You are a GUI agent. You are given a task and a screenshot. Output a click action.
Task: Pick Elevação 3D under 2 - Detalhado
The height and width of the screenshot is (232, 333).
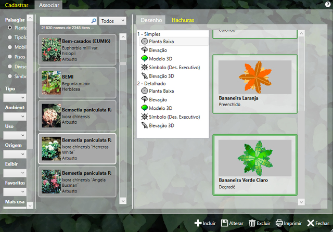coord(162,126)
